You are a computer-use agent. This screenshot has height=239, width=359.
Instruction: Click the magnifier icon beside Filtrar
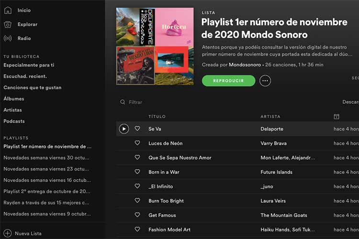pos(123,102)
